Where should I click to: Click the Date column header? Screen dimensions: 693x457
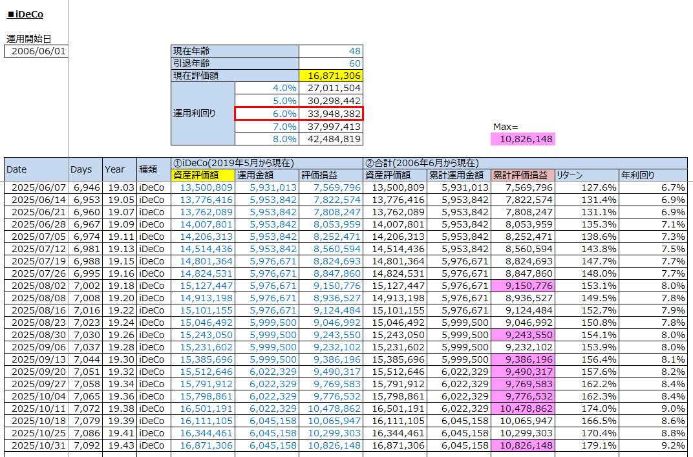click(36, 169)
